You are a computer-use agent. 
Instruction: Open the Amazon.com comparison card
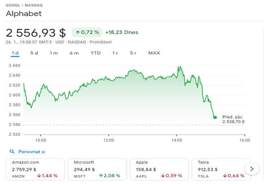[35, 169]
